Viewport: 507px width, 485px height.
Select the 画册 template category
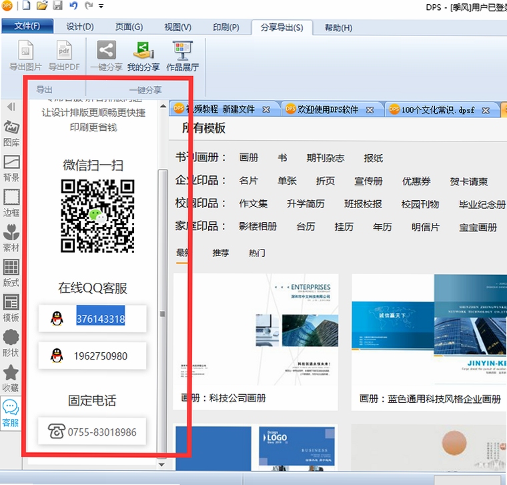(x=249, y=157)
